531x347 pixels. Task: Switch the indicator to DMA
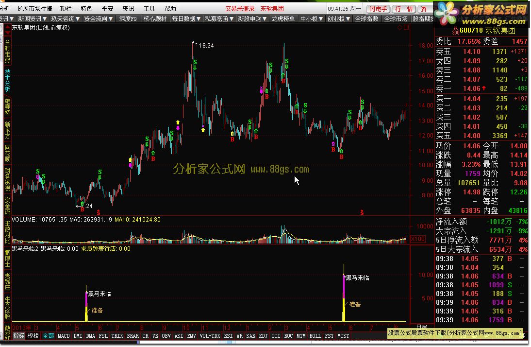point(90,336)
